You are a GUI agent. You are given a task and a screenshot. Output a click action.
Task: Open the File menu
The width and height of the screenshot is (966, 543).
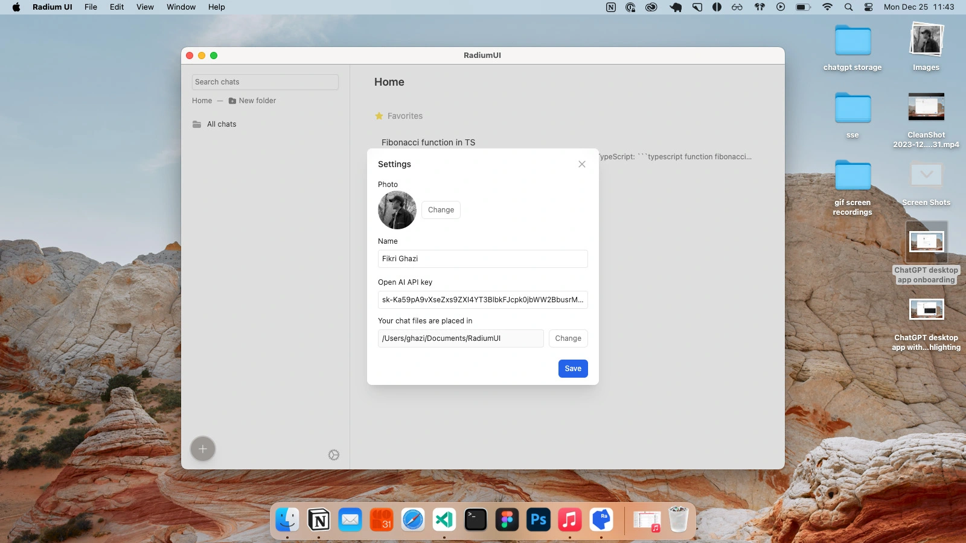[91, 7]
